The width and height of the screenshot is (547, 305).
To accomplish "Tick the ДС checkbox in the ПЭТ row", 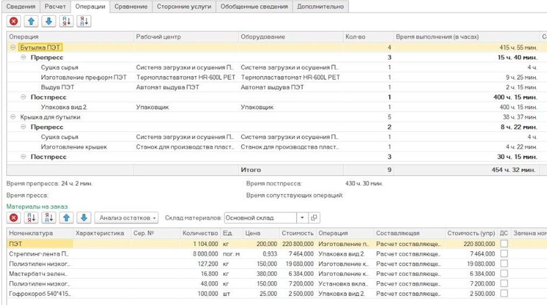I will click(x=504, y=244).
